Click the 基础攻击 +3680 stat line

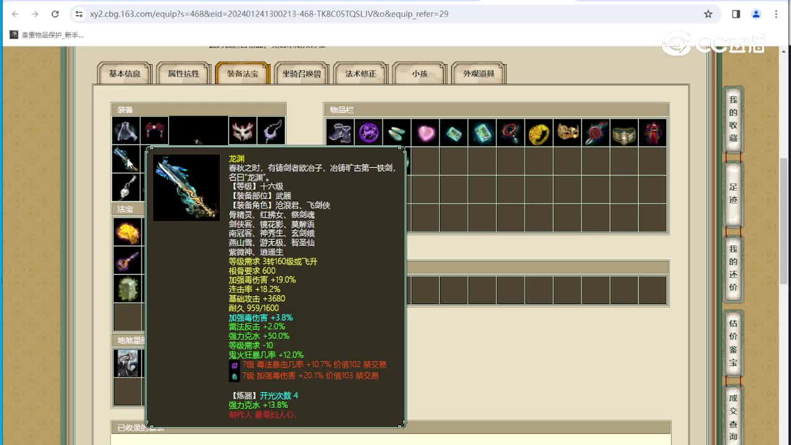[x=256, y=299]
